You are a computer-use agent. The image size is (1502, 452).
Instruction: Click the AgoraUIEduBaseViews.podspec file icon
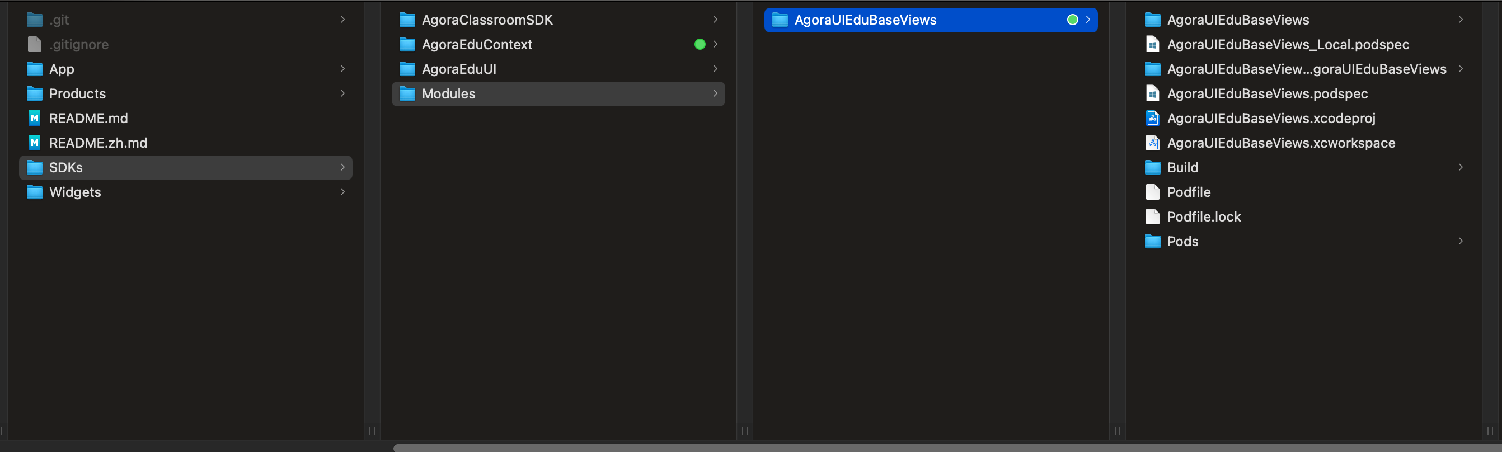[x=1152, y=93]
